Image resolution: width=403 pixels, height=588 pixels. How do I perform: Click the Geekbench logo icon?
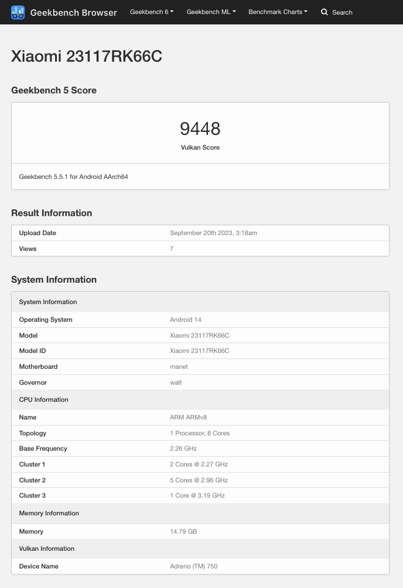[x=18, y=12]
